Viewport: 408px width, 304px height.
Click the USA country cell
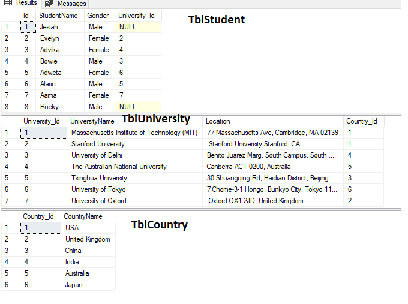pyautogui.click(x=88, y=228)
